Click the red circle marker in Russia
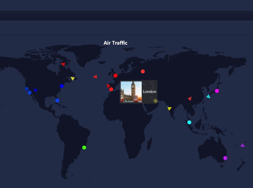The width and height of the screenshot is (253, 188). 143,71
